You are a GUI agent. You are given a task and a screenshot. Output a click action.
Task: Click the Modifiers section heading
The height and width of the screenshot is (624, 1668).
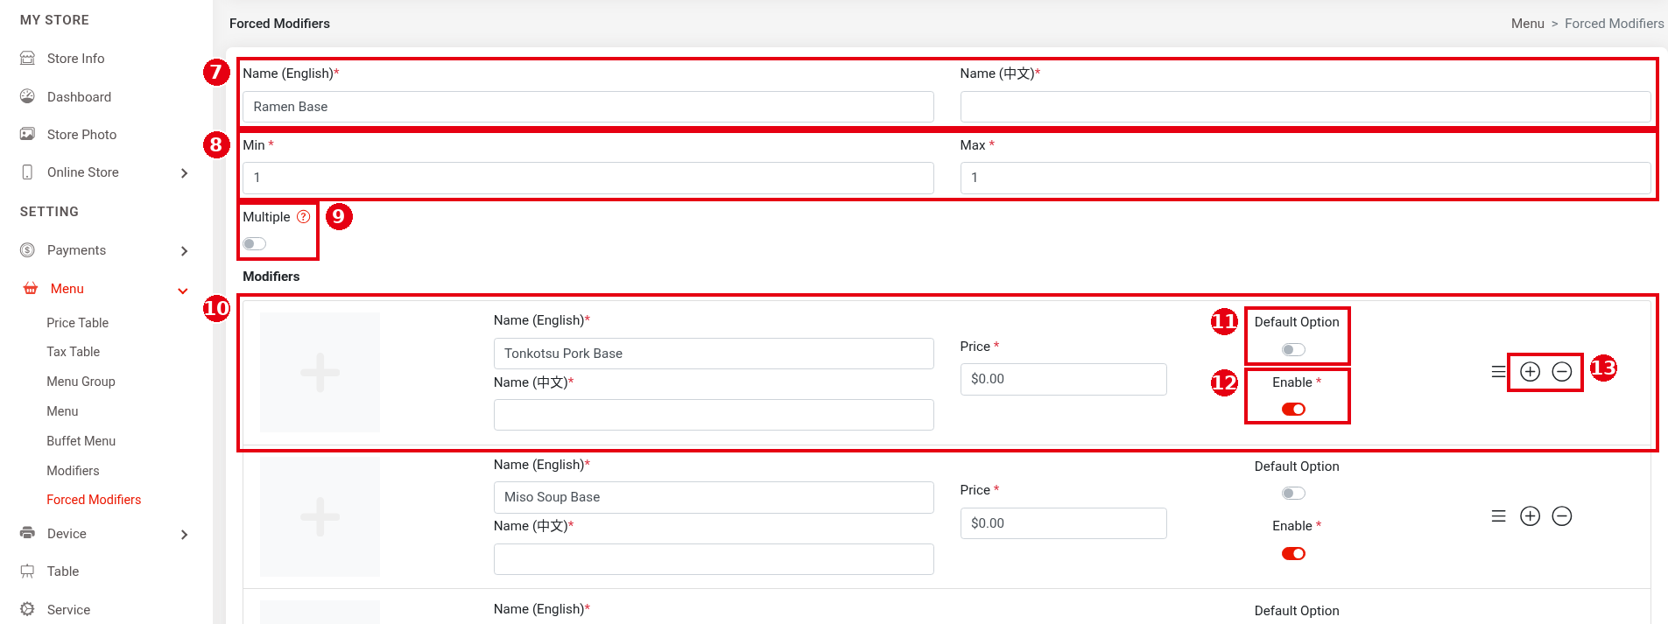pyautogui.click(x=271, y=277)
